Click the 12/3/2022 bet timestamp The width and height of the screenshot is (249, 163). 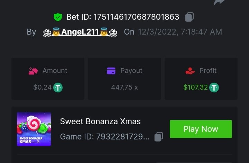(x=180, y=32)
